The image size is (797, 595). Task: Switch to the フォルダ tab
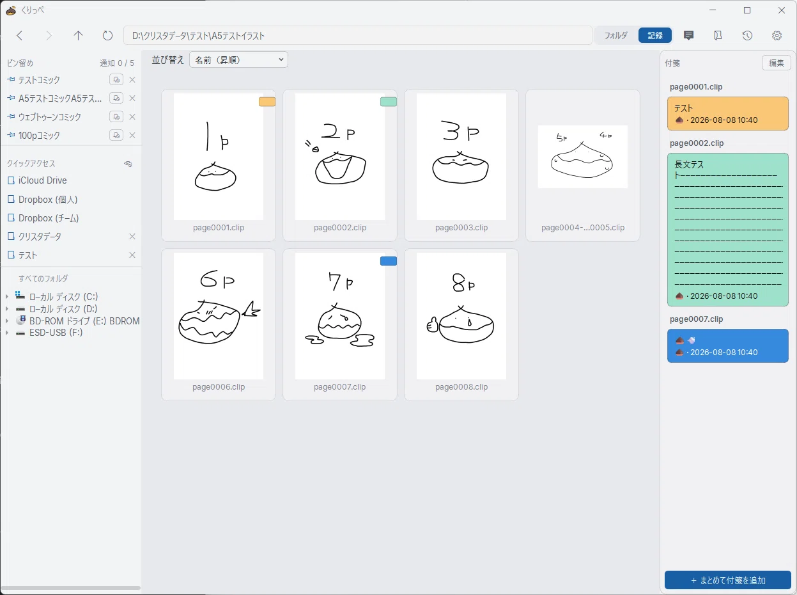tap(615, 36)
